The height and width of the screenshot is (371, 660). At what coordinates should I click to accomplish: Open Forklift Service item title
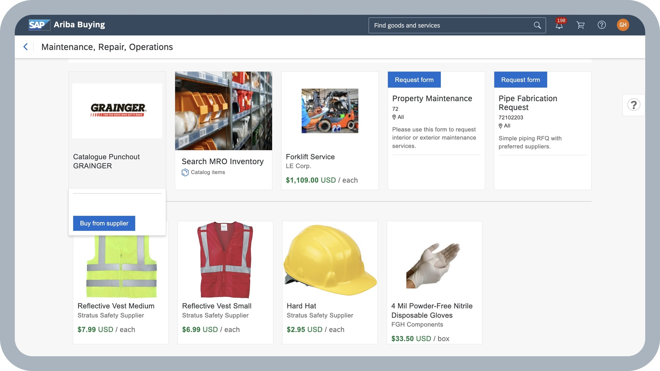[x=310, y=157]
